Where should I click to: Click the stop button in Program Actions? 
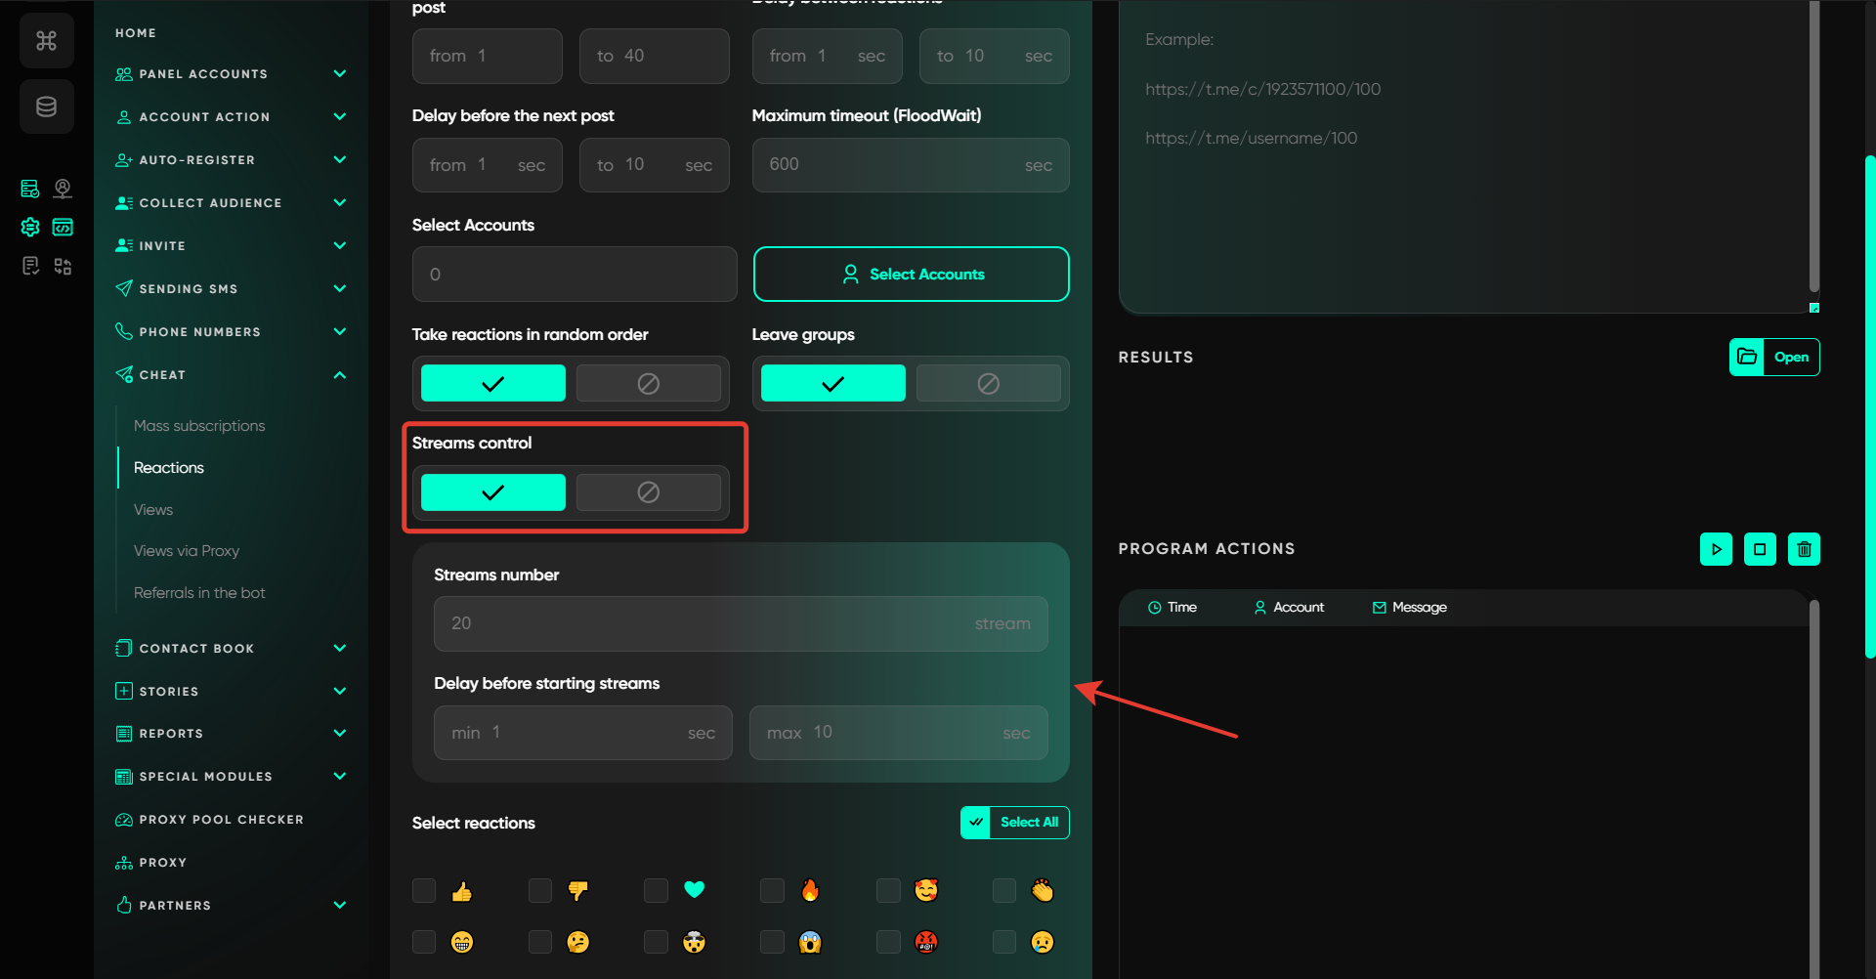pyautogui.click(x=1760, y=549)
